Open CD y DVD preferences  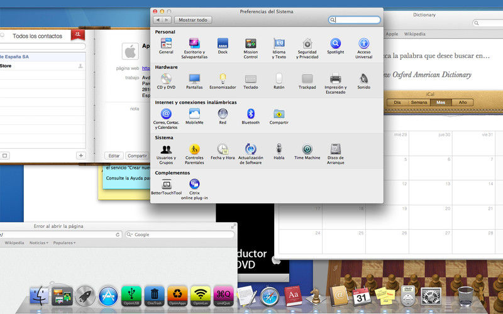point(166,82)
